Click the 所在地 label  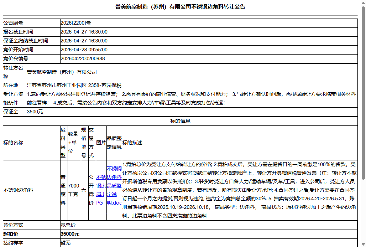click(x=11, y=85)
